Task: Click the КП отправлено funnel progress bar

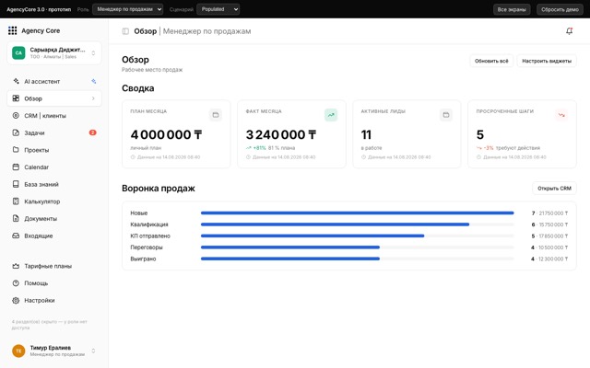Action: pyautogui.click(x=358, y=236)
